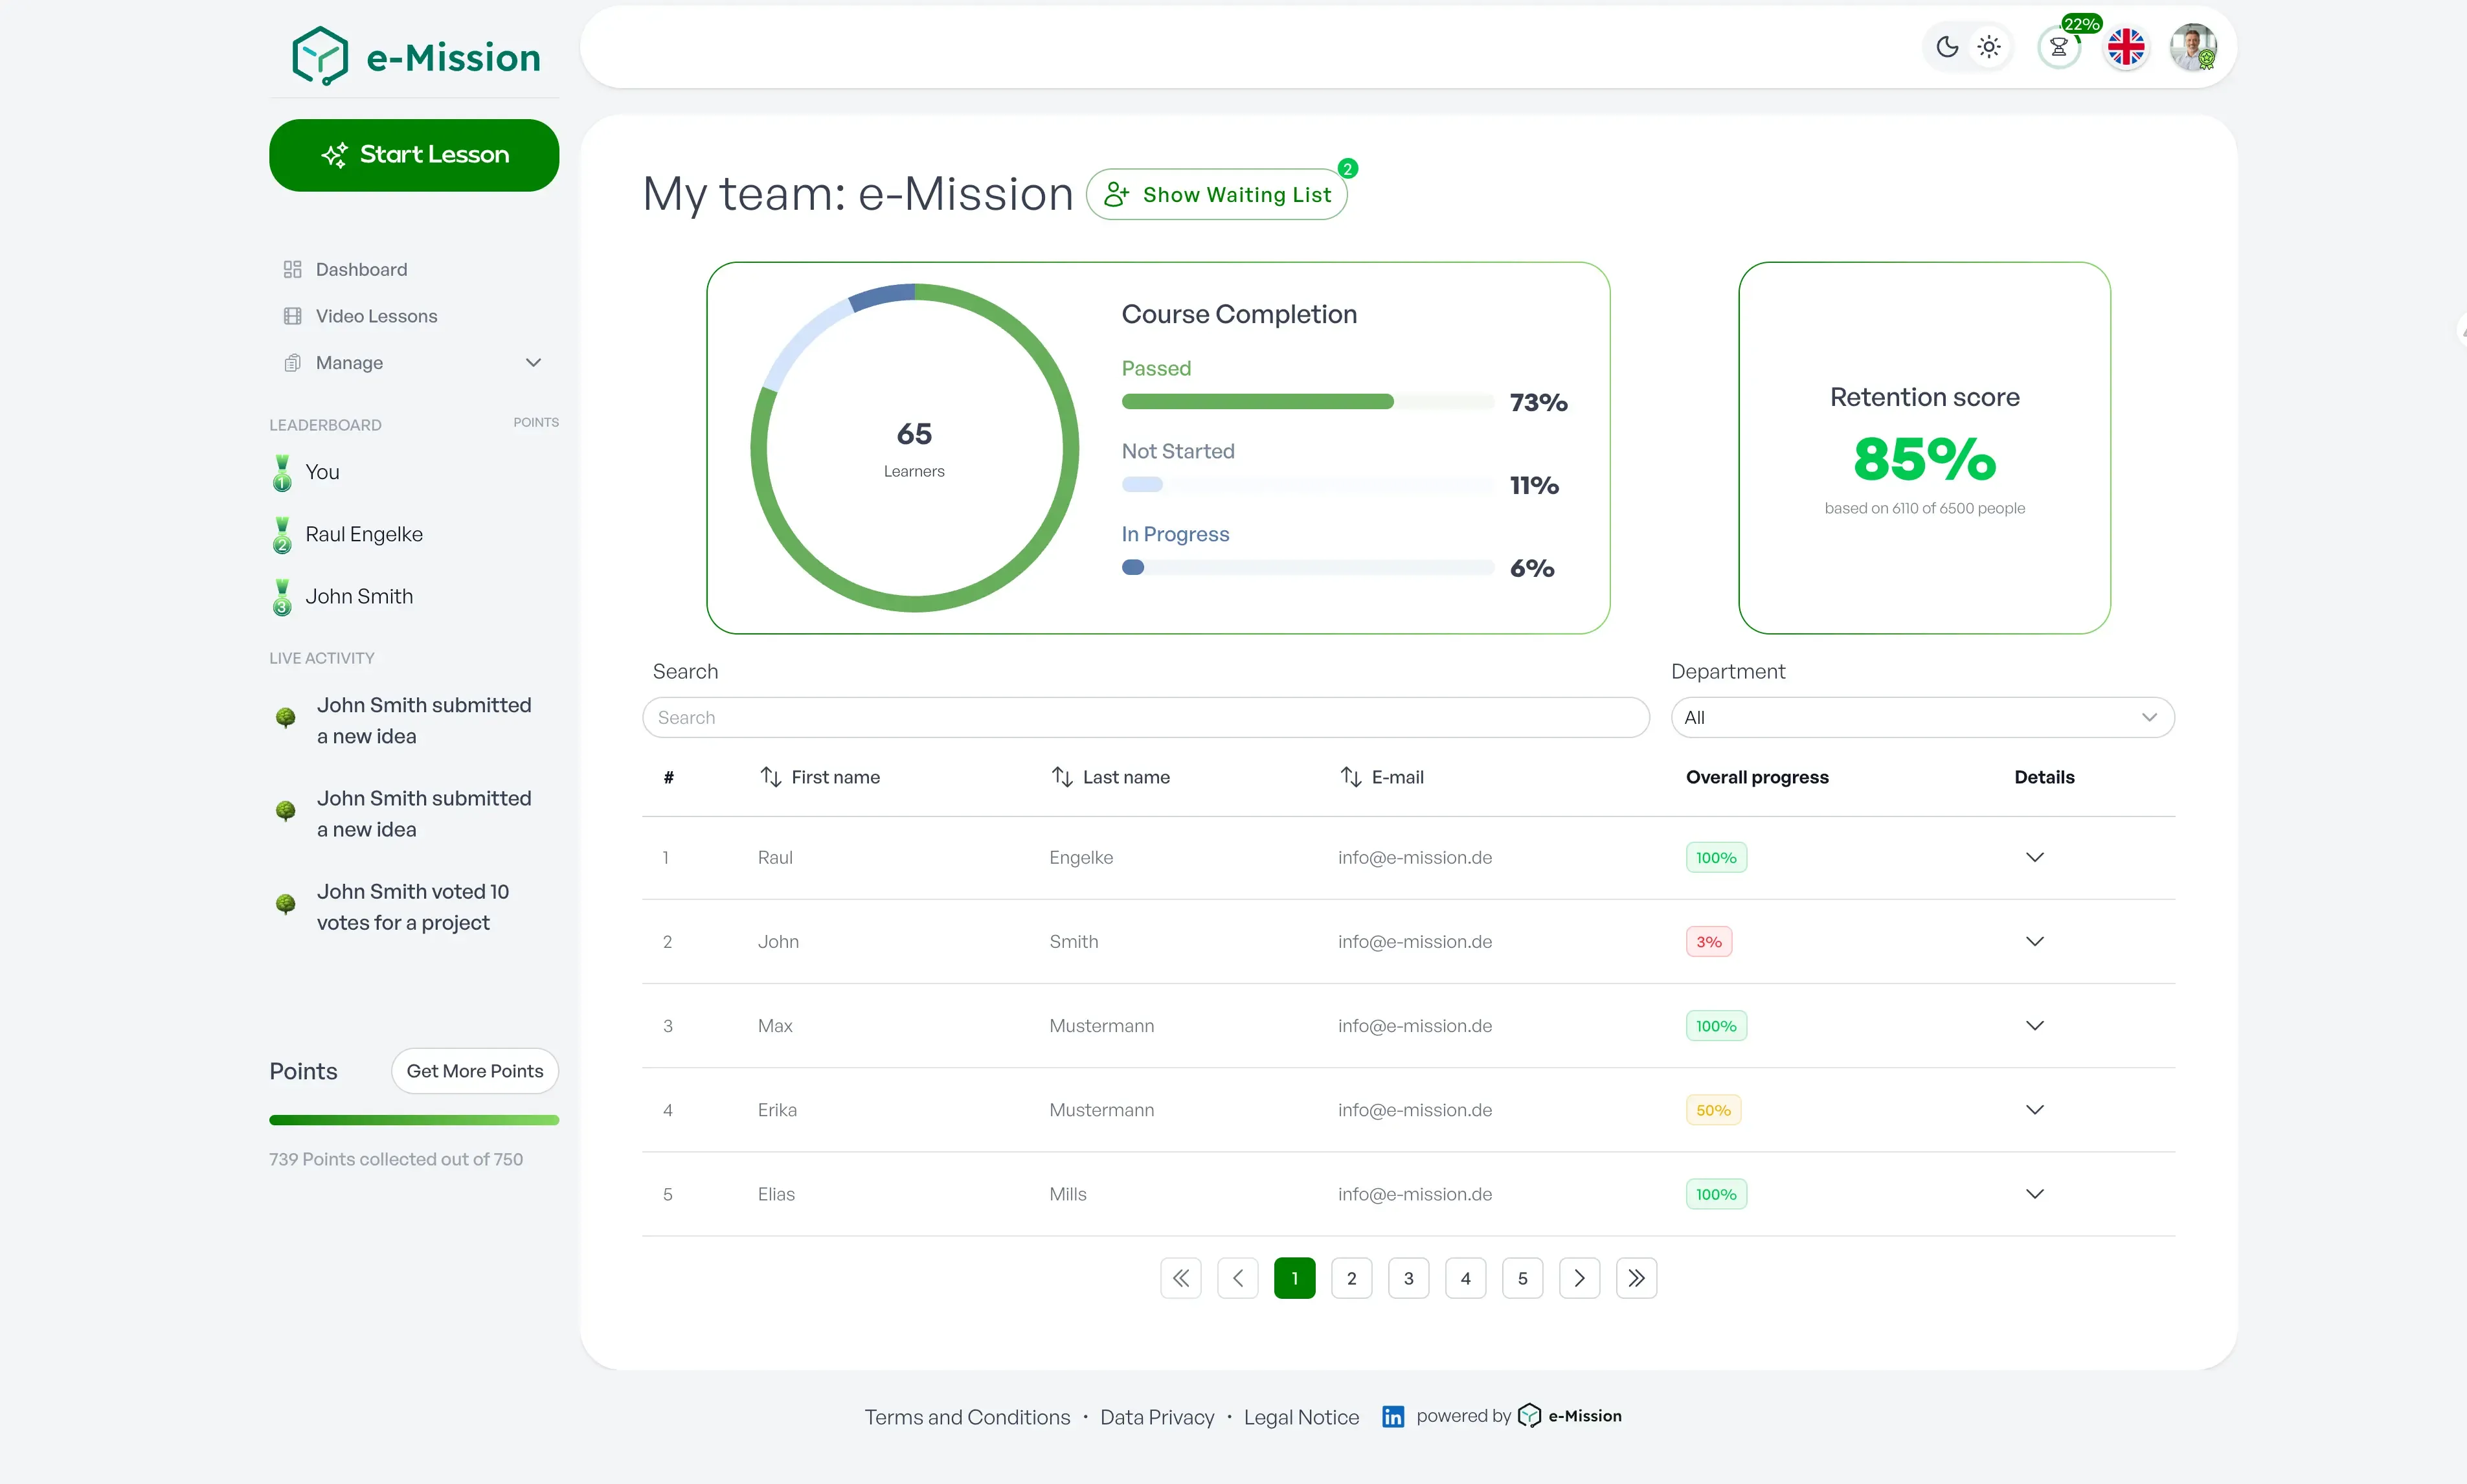Expand details for Elias Mills row

(x=2034, y=1193)
